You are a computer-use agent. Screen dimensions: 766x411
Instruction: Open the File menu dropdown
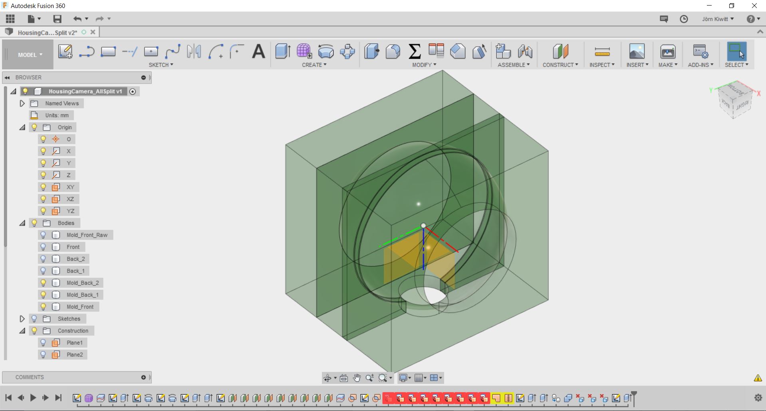[34, 19]
